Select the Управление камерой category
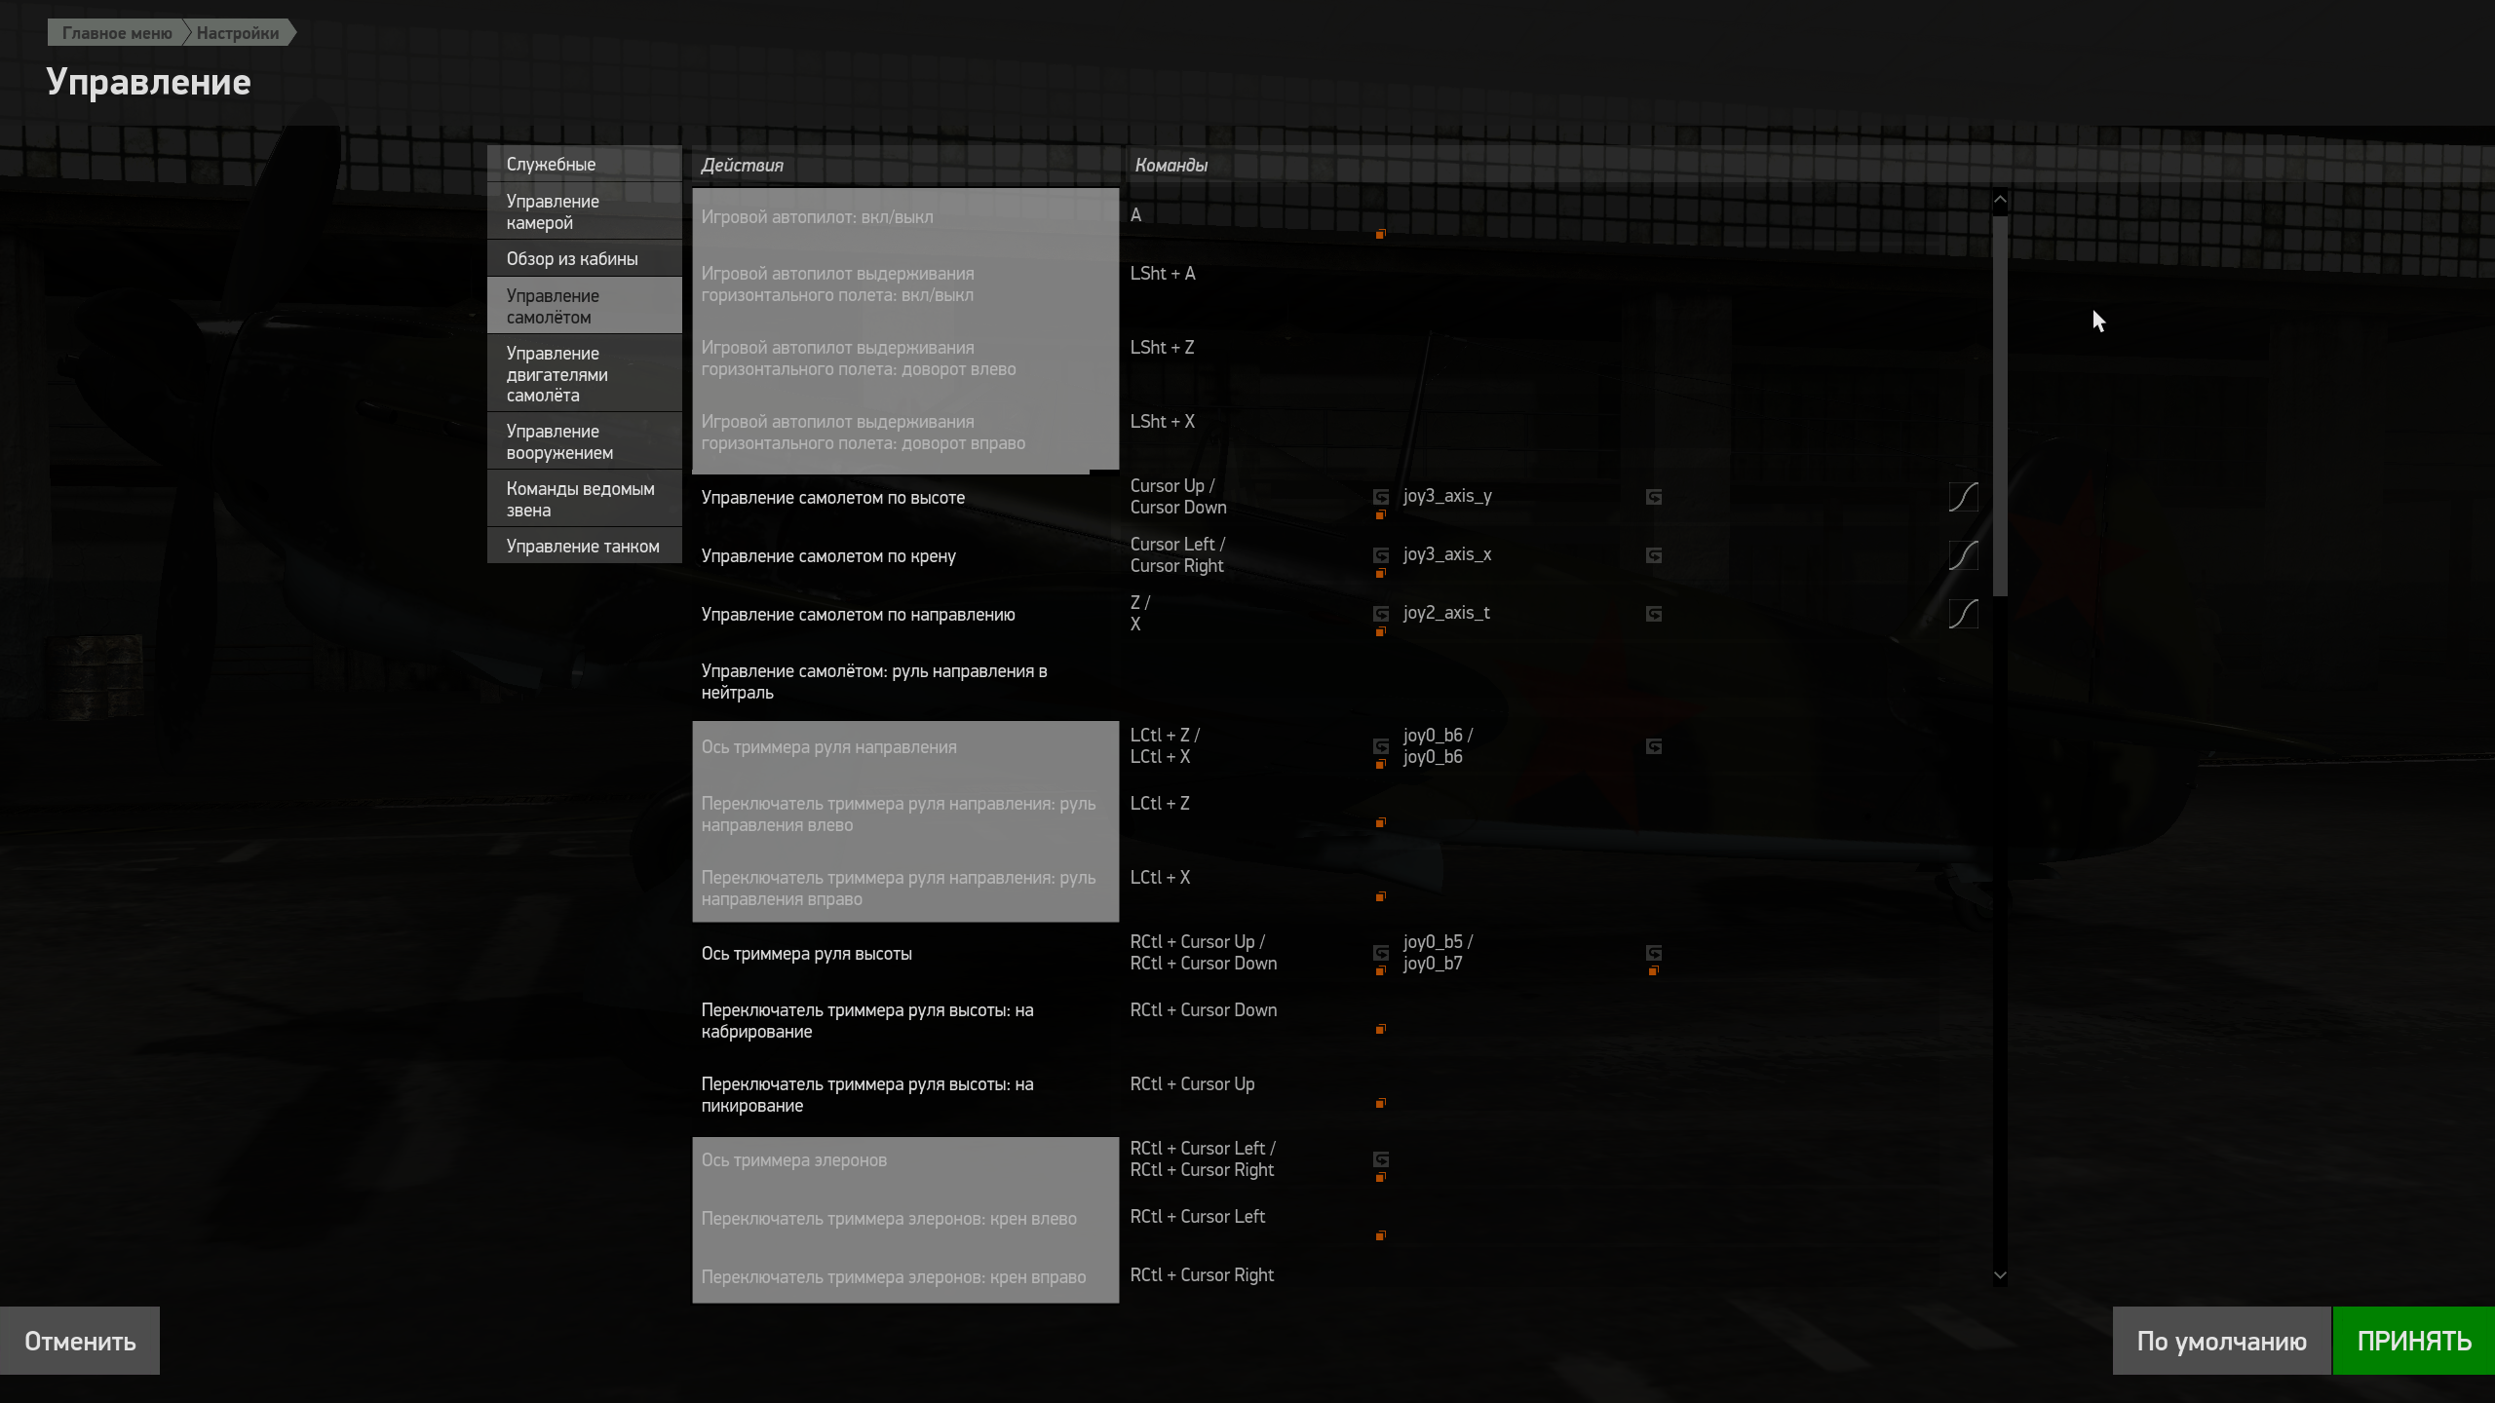 coord(585,211)
